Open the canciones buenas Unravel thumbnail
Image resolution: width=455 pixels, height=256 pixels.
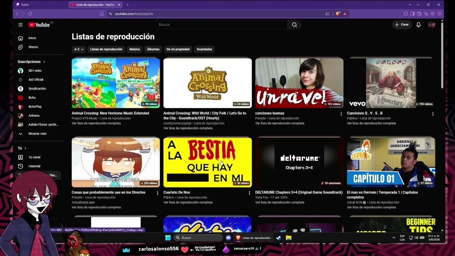point(299,83)
